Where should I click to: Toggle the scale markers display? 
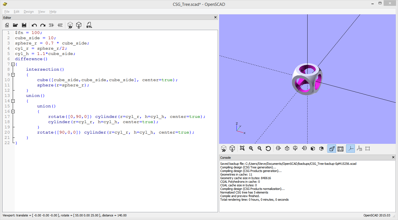(x=359, y=149)
